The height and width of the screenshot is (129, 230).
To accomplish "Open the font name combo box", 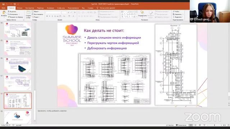I will pos(54,13).
